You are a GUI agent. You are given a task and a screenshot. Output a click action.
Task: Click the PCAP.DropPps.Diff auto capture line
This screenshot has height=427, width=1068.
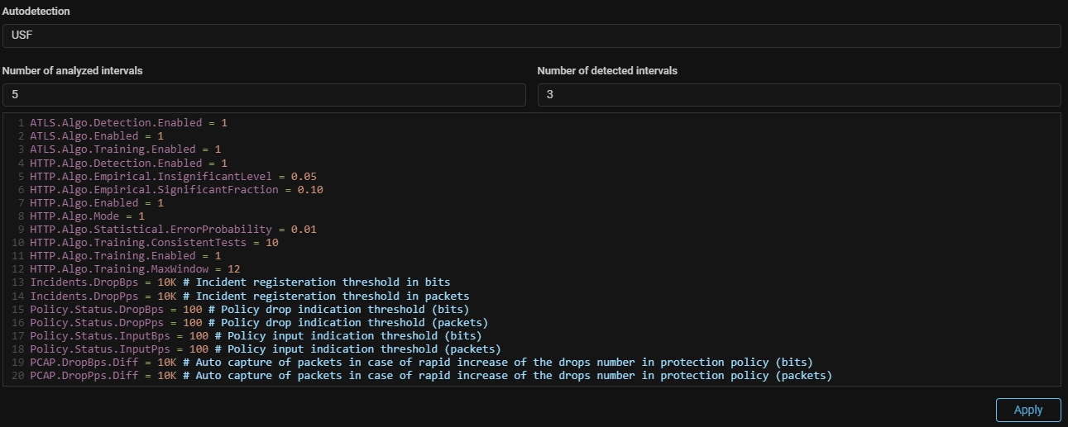pyautogui.click(x=430, y=376)
